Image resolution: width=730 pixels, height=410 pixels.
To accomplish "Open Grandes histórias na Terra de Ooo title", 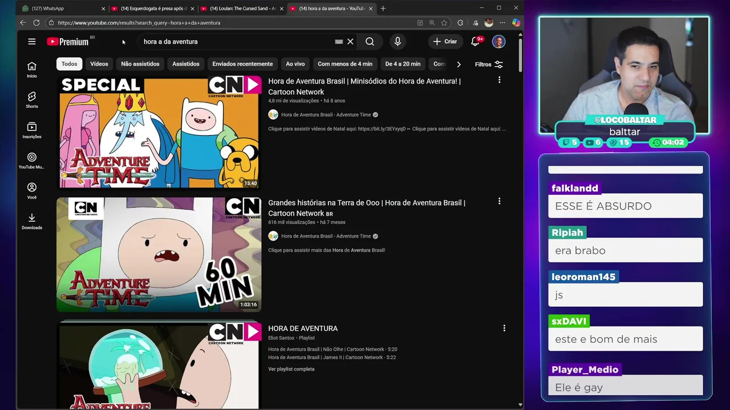I will (x=367, y=208).
